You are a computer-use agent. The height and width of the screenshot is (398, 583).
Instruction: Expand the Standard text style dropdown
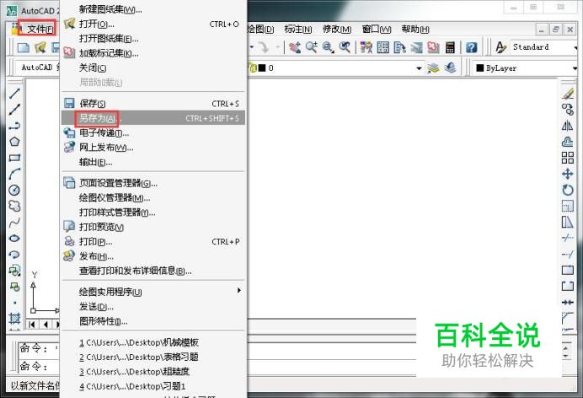tap(575, 47)
